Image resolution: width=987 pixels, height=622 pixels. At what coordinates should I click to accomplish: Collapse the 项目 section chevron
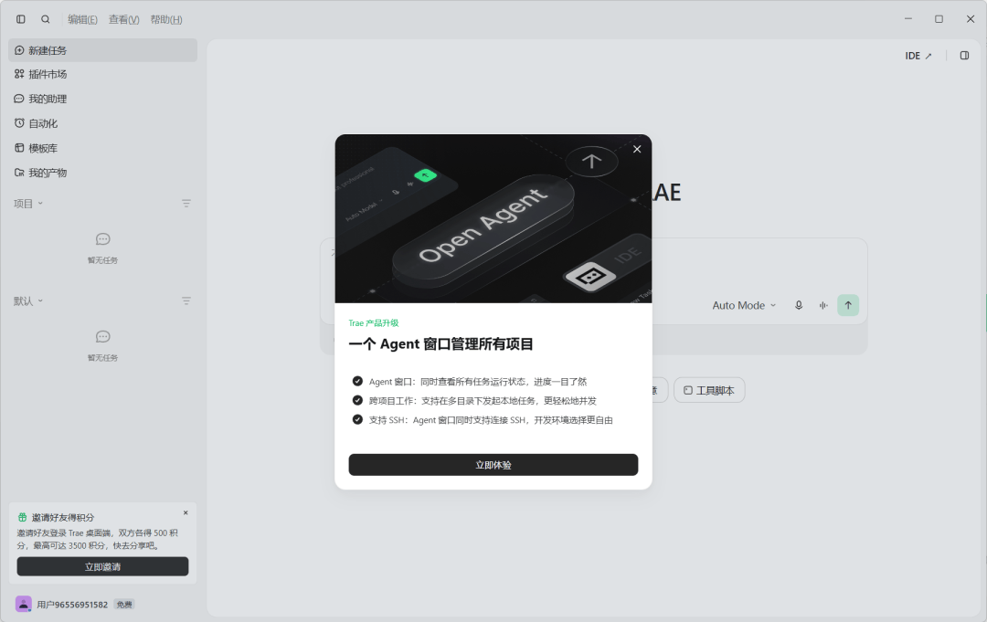40,203
